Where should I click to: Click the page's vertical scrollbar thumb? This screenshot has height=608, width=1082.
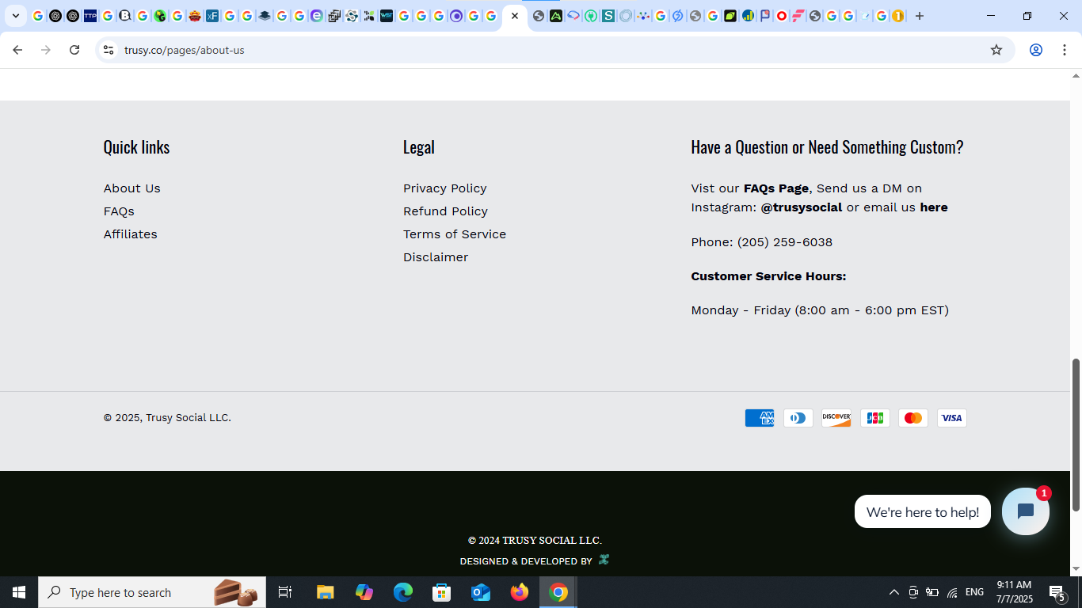pyautogui.click(x=1076, y=435)
